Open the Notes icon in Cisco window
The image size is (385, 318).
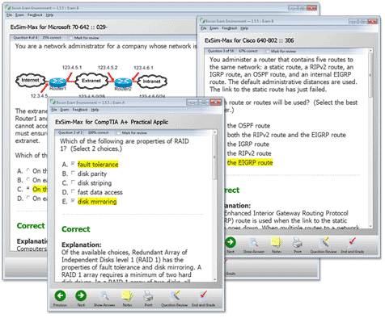tap(277, 242)
